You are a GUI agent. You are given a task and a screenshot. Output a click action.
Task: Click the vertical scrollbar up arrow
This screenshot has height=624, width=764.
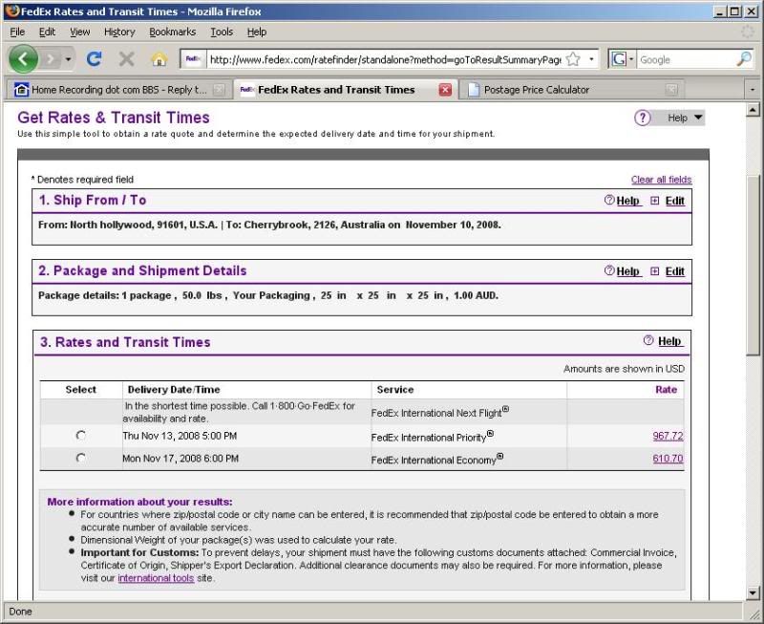753,110
